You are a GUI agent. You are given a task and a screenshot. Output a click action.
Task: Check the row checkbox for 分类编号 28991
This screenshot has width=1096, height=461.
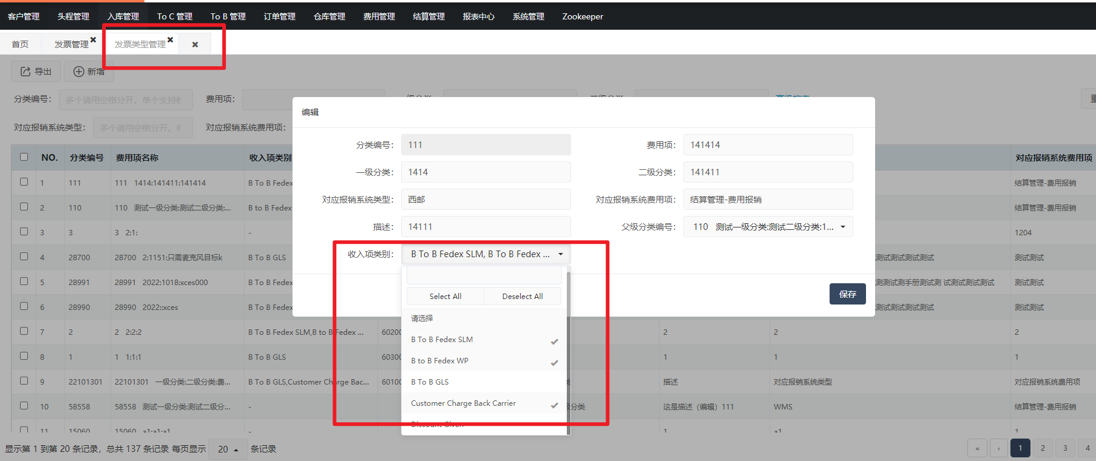[24, 281]
